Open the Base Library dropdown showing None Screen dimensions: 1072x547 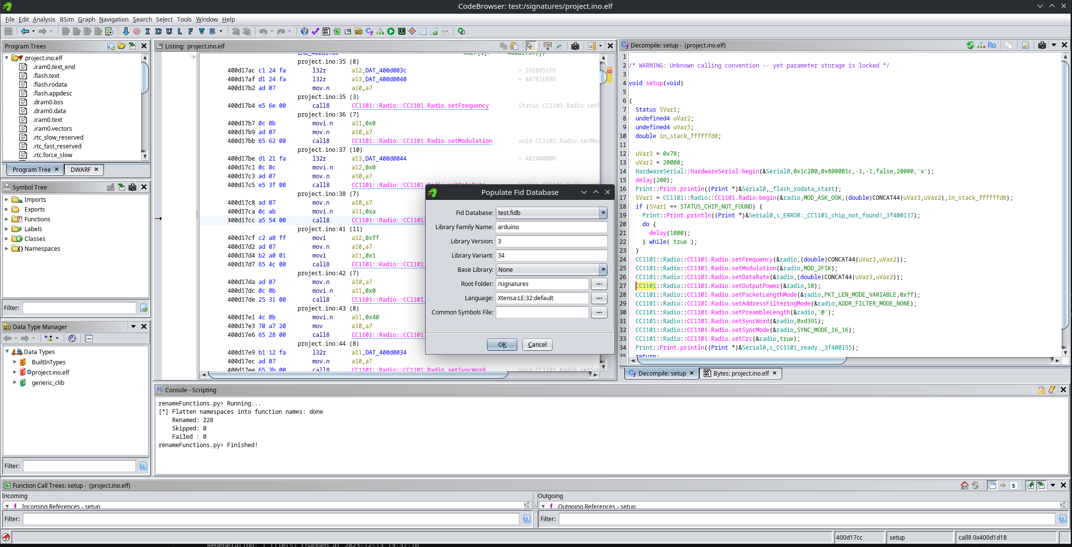604,269
